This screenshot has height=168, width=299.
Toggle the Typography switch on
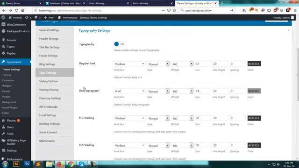tap(120, 44)
